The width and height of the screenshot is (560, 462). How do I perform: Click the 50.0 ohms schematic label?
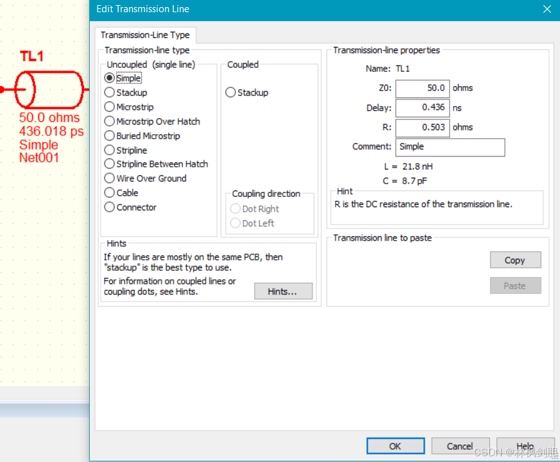tap(49, 117)
